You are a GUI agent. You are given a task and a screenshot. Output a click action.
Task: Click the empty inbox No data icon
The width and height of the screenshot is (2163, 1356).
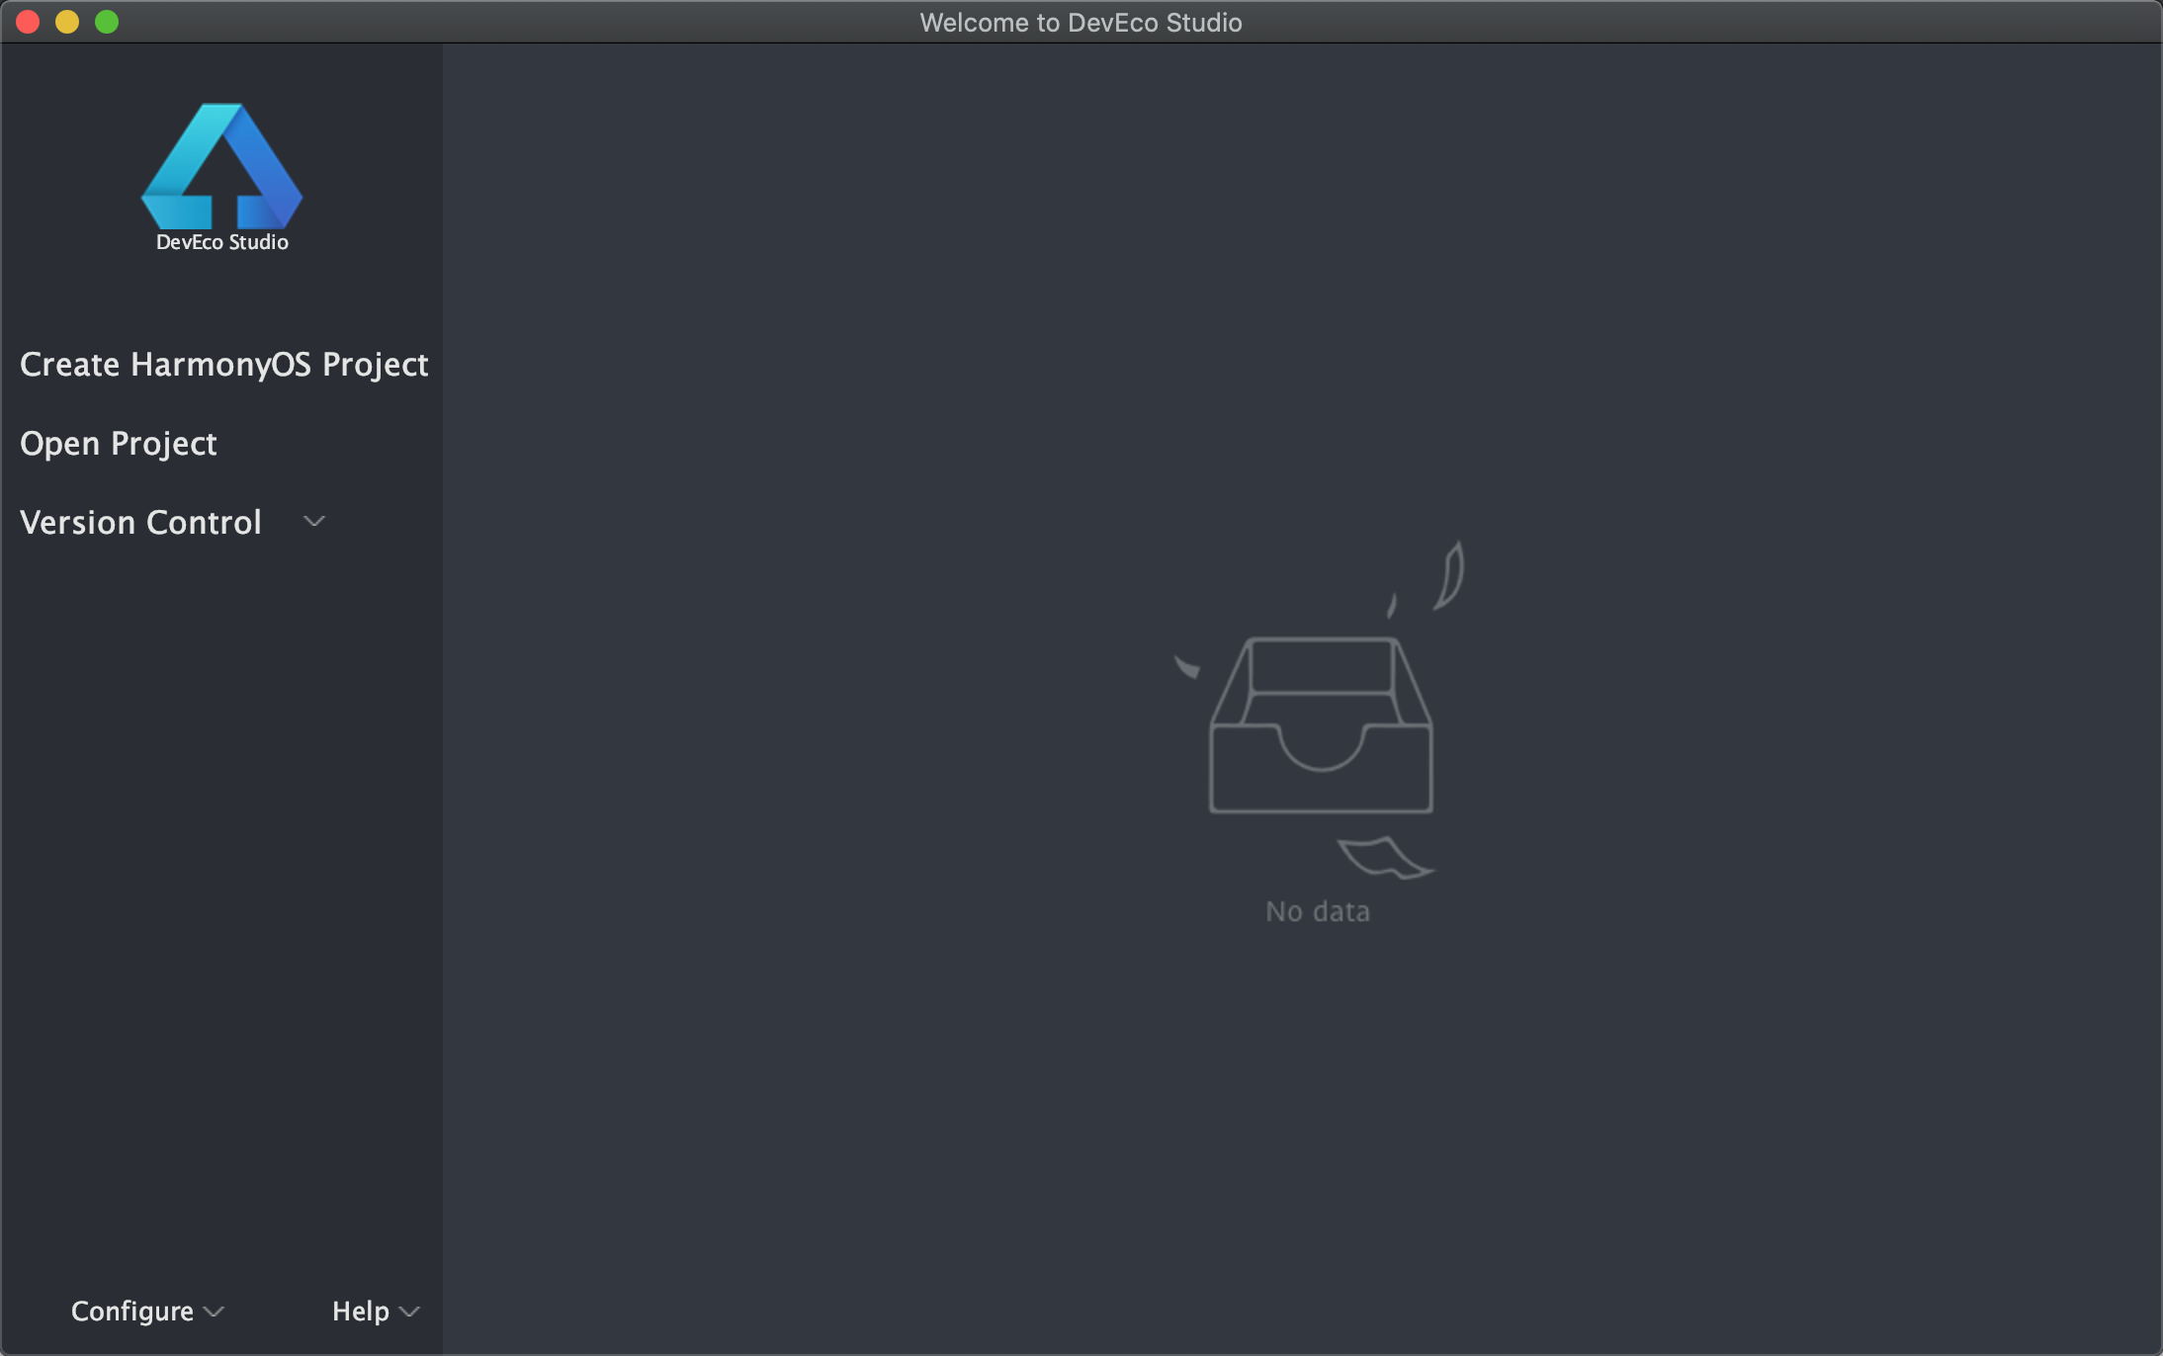pyautogui.click(x=1319, y=710)
